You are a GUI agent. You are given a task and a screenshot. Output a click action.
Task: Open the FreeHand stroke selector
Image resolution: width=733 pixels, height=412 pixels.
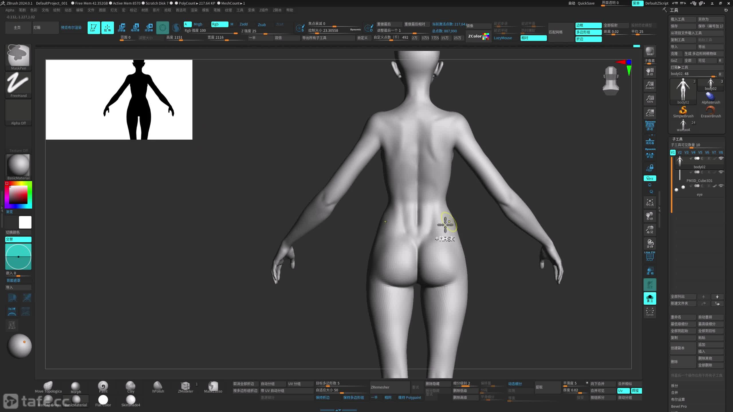pos(18,85)
